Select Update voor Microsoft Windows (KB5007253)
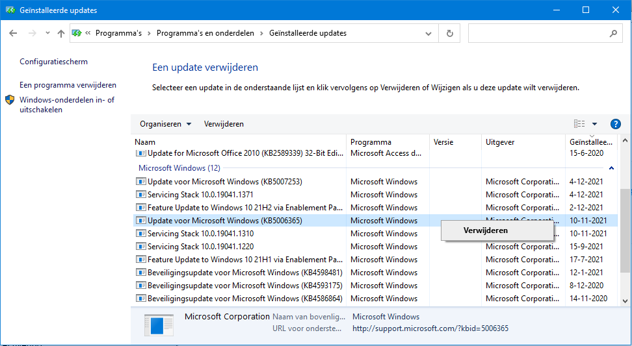This screenshot has height=346, width=632. point(375,182)
